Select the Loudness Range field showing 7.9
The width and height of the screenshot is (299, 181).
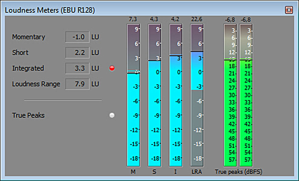[x=77, y=84]
